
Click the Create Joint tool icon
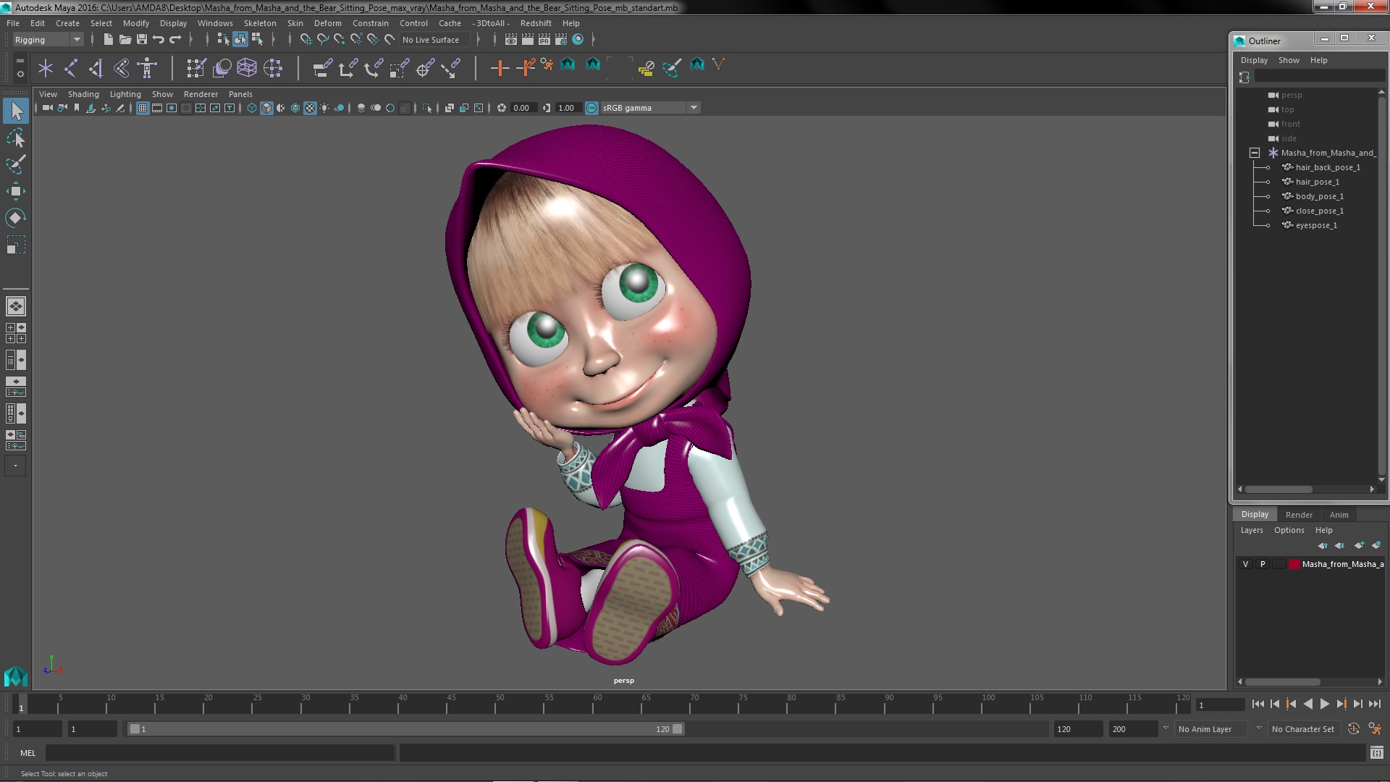click(x=70, y=68)
